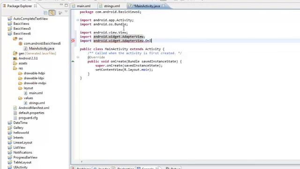The image size is (300, 169).
Task: Click the ProgressBarView project icon
Action: 10,158
